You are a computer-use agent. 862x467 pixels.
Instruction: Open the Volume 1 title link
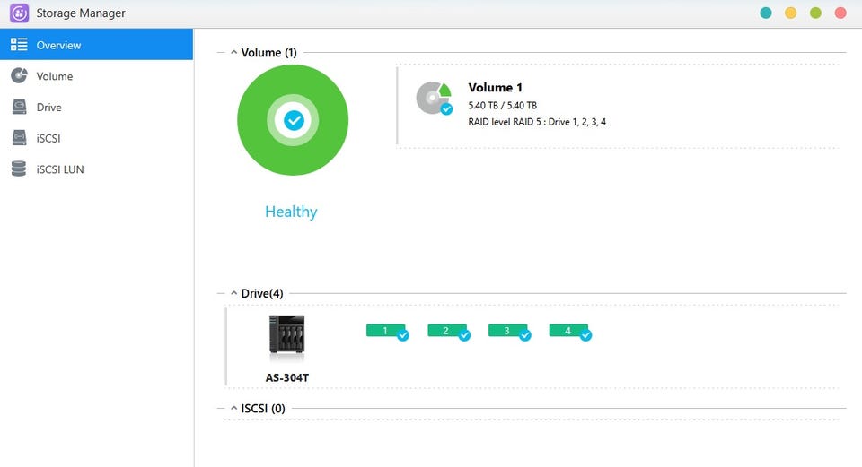click(x=495, y=88)
